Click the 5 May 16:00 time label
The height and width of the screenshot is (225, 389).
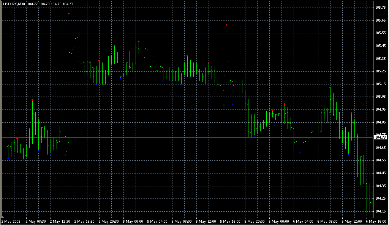click(230, 222)
